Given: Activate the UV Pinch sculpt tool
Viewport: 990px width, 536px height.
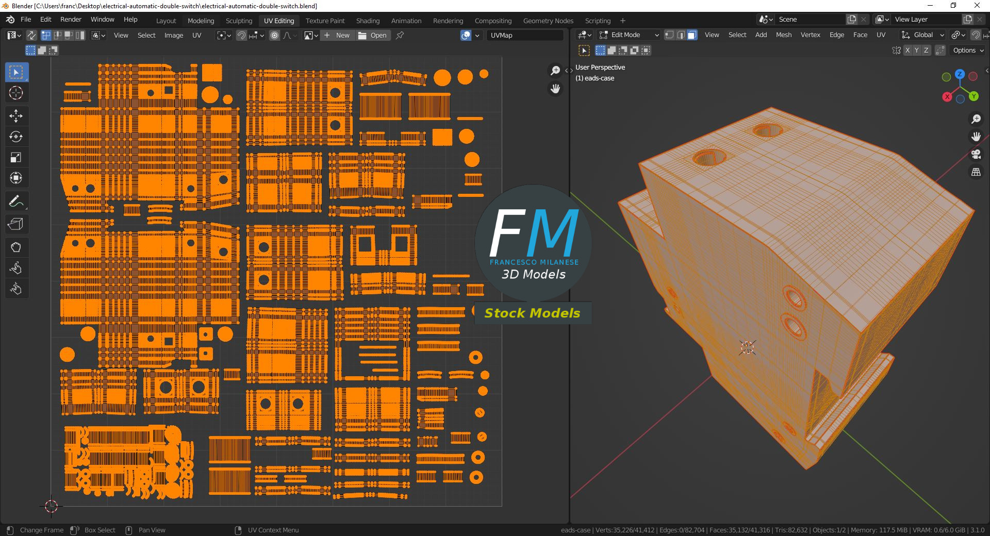Looking at the screenshot, I should pos(16,289).
